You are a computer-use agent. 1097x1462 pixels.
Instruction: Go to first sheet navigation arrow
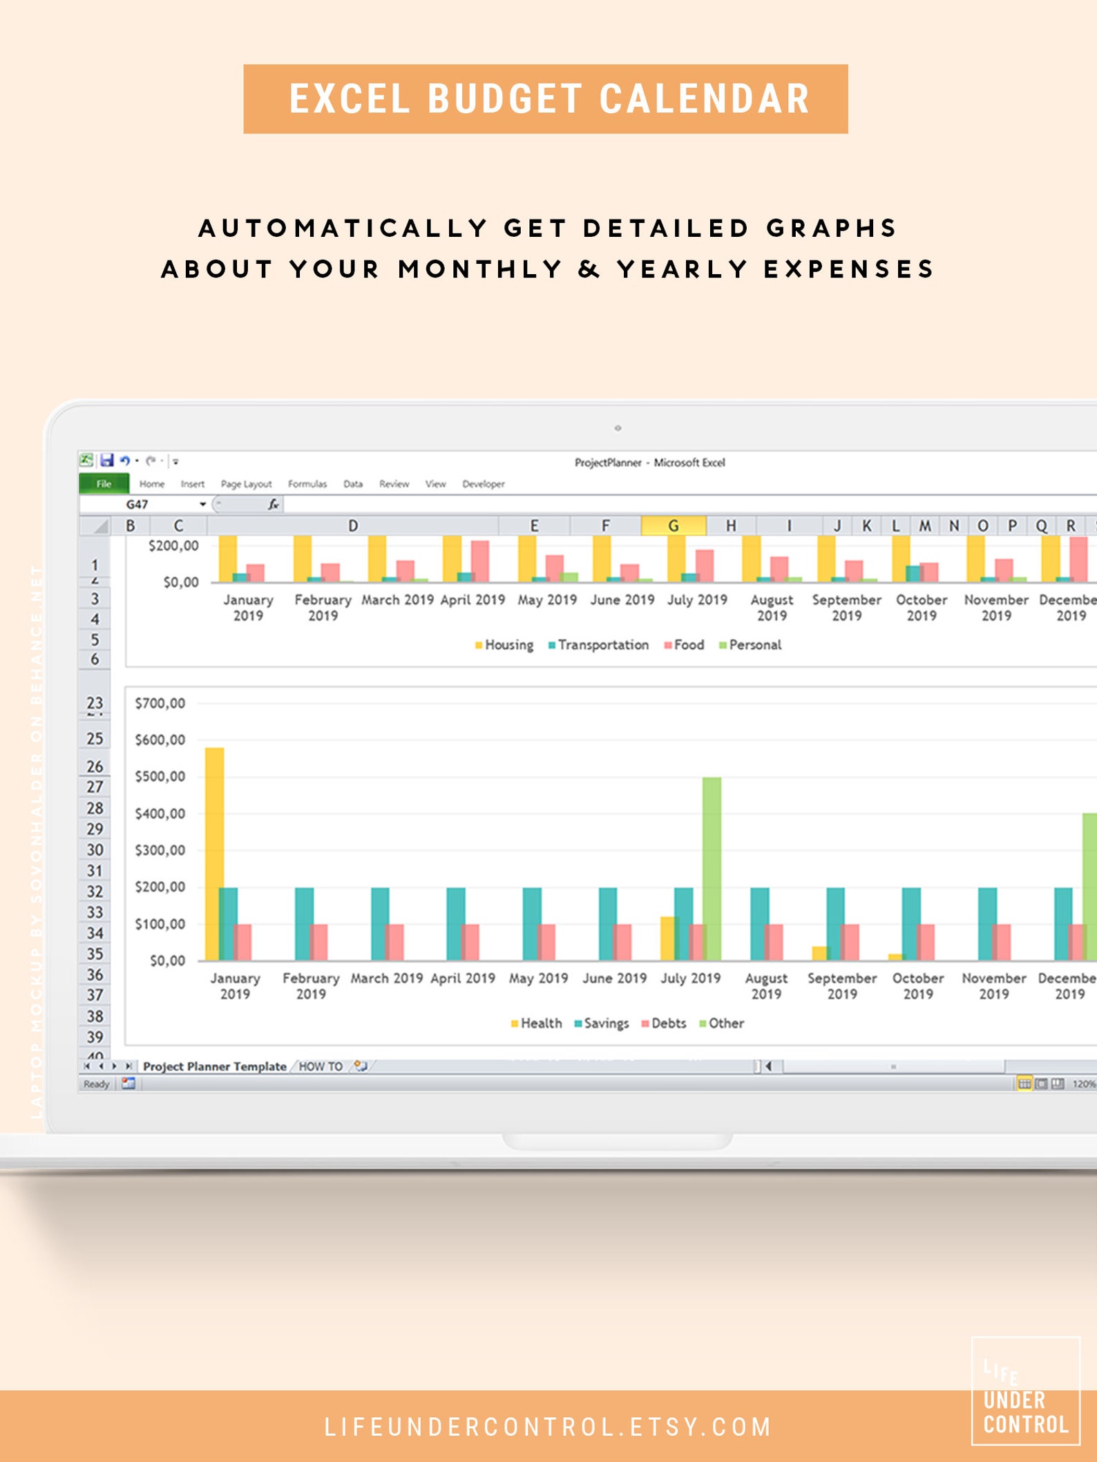point(87,1066)
